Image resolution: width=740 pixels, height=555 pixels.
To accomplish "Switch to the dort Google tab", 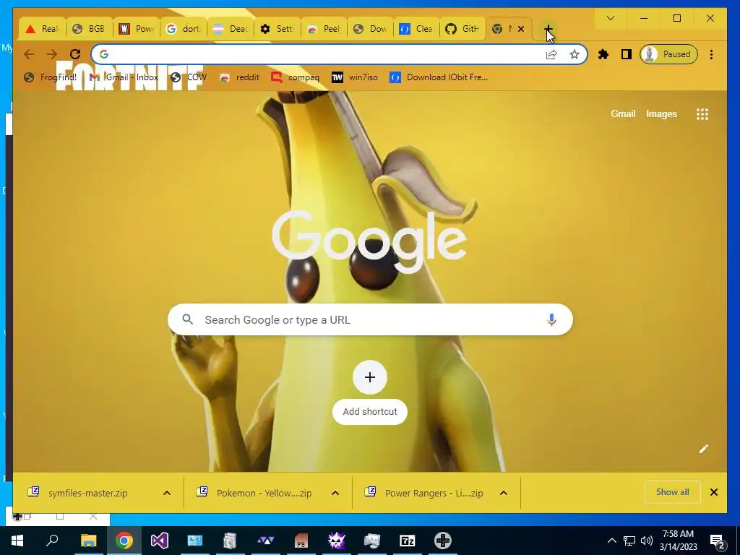I will coord(184,29).
